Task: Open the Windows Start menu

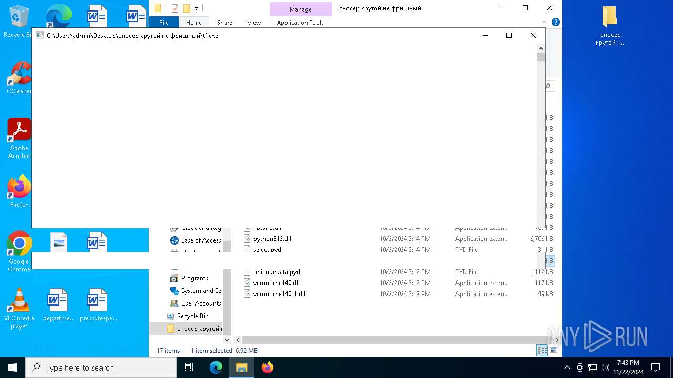Action: [13, 367]
